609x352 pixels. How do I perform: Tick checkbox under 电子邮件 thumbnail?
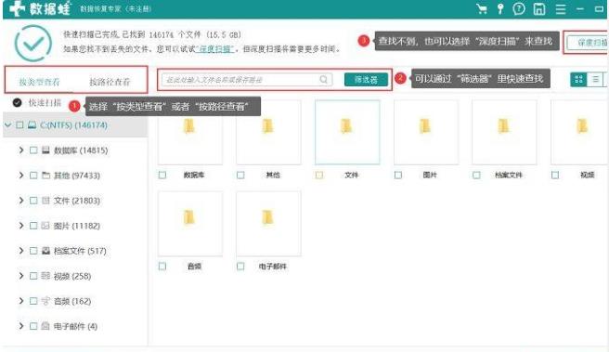click(x=240, y=267)
